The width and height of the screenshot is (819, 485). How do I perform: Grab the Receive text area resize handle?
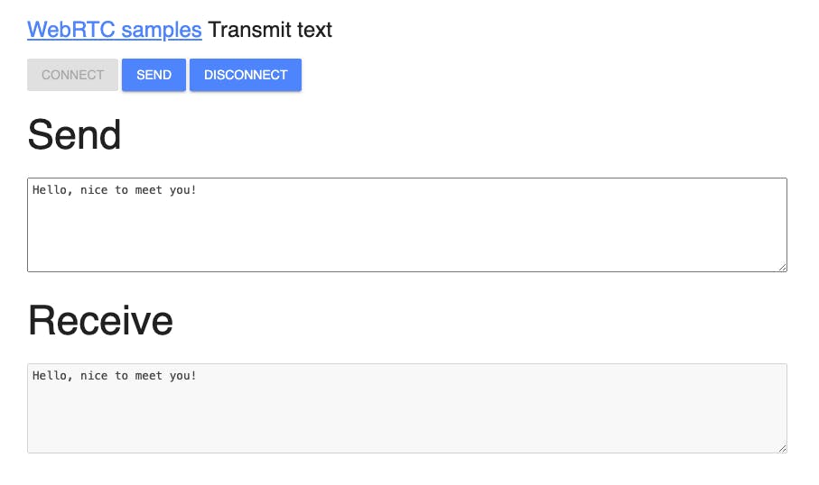(782, 448)
